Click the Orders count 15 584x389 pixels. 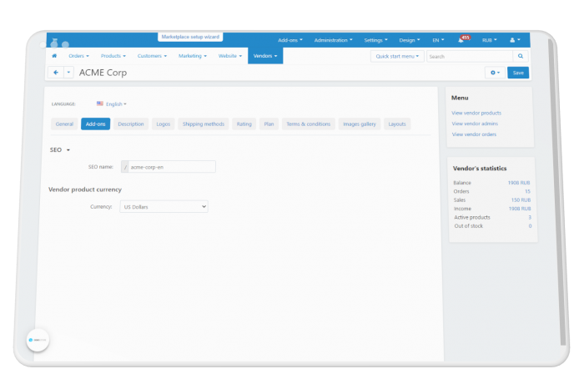point(527,191)
